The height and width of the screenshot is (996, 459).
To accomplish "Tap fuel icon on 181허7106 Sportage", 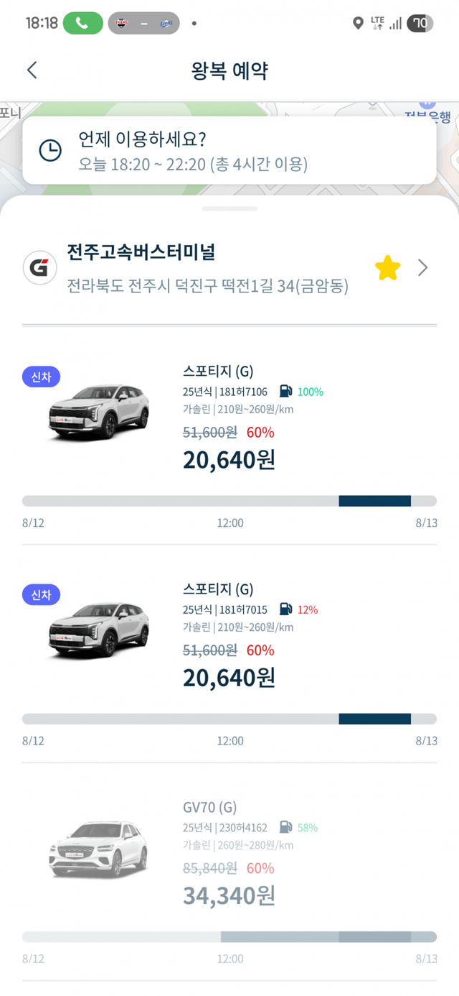I will tap(285, 392).
